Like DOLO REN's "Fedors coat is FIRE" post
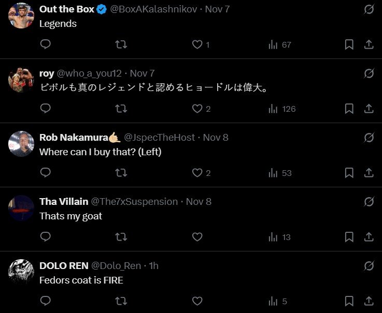The width and height of the screenshot is (382, 313). pos(197,302)
